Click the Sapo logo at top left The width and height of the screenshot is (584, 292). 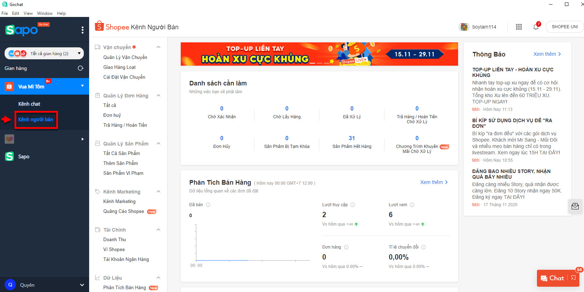(22, 30)
